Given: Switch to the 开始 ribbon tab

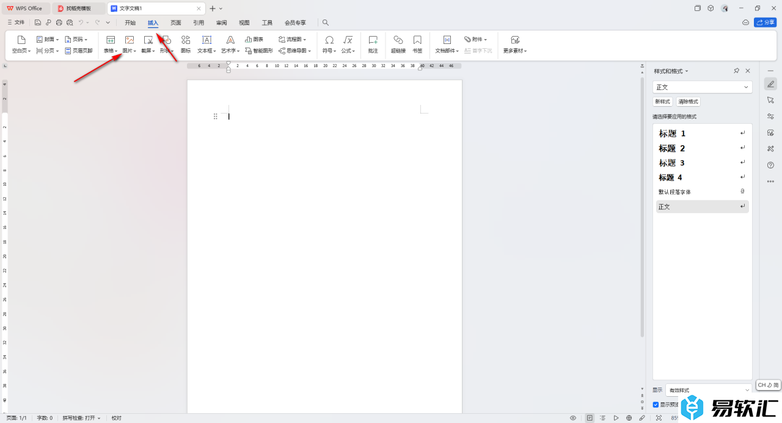Looking at the screenshot, I should click(x=130, y=23).
